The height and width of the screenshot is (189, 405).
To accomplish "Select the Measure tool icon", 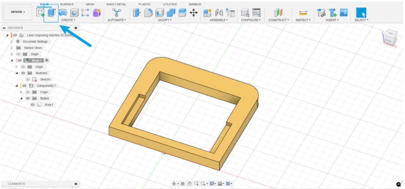I will tap(303, 13).
